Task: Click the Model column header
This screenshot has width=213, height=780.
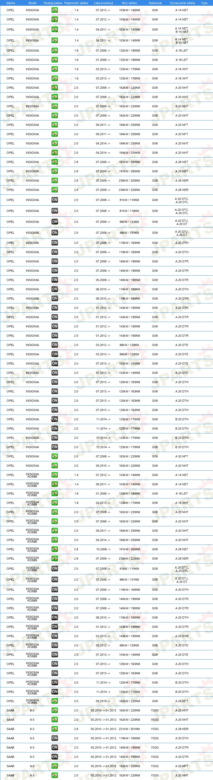Action: pyautogui.click(x=32, y=3)
